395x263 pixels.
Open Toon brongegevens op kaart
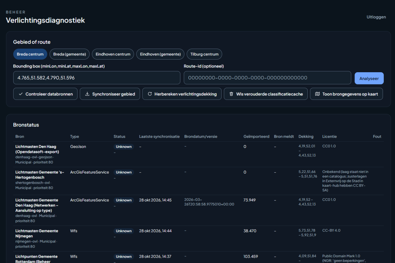[347, 94]
